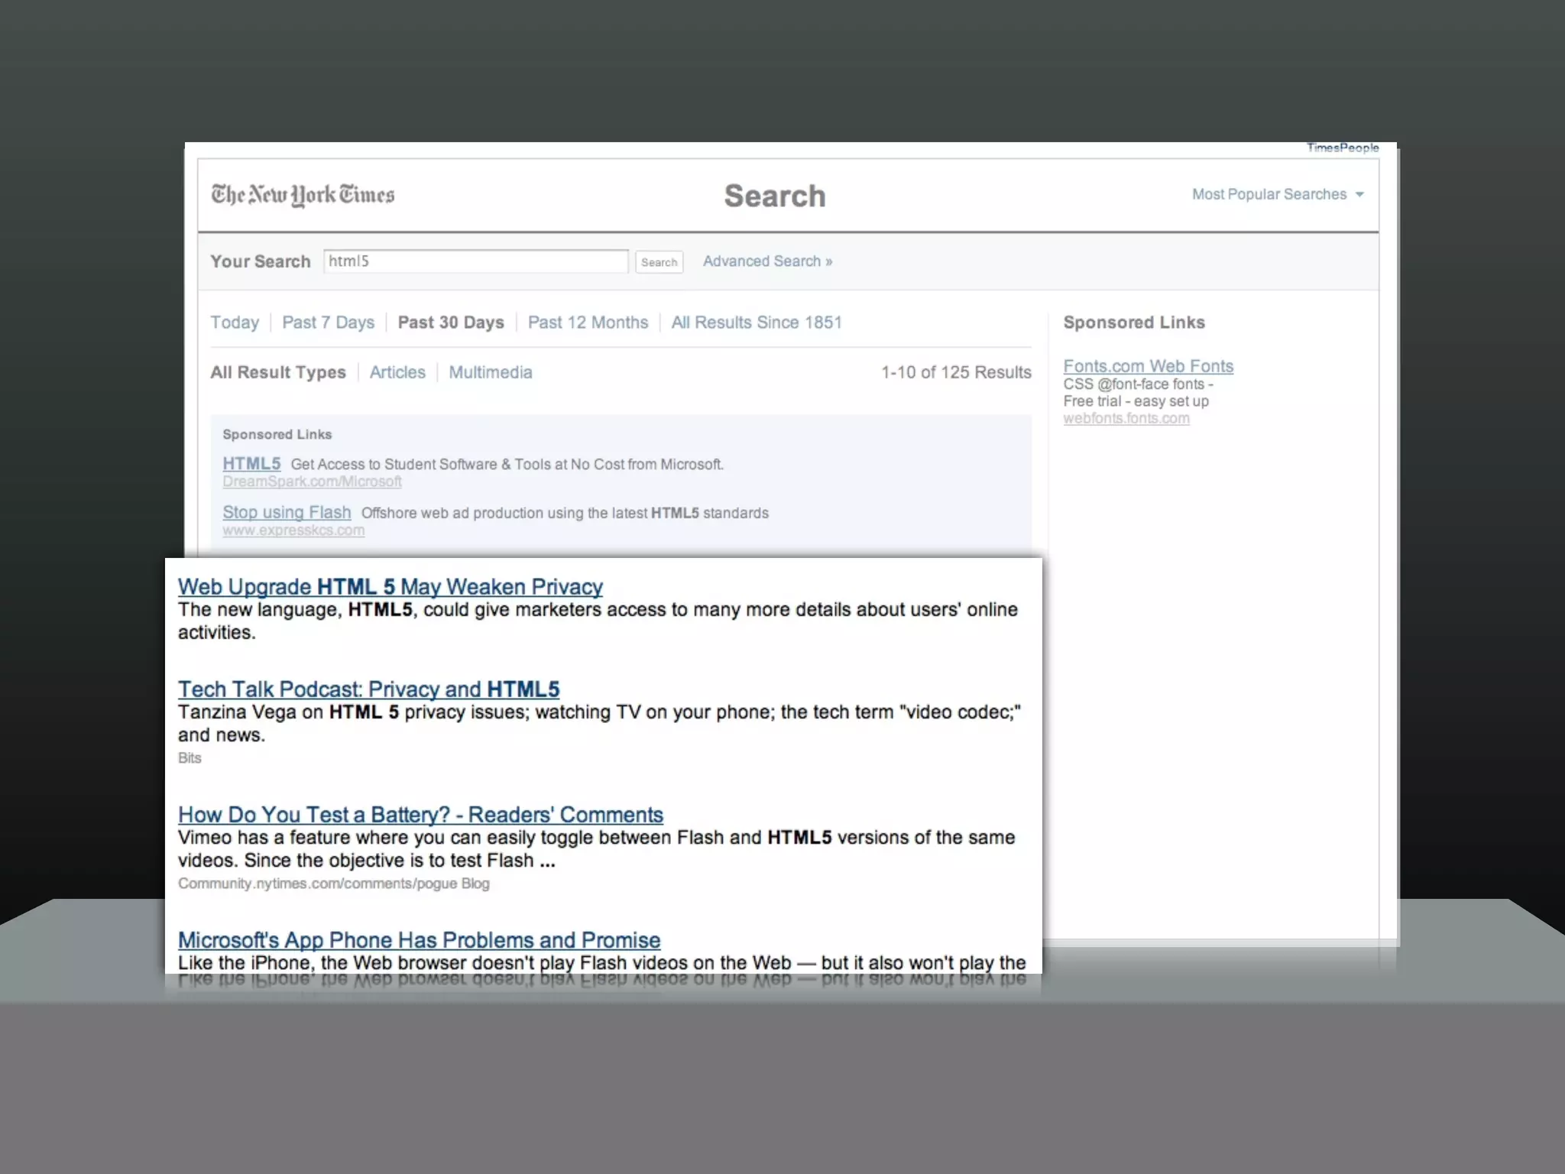Click webfonts.fonts.com URL link
1565x1174 pixels.
(1126, 418)
